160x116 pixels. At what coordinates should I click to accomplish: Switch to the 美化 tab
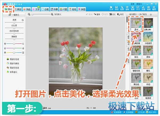click(8, 9)
